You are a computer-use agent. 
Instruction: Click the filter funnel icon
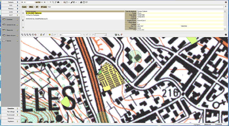(x=51, y=2)
